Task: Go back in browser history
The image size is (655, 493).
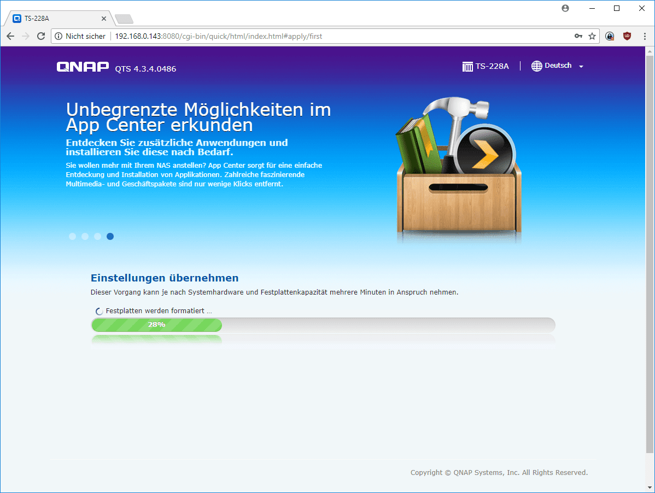Action: 10,36
